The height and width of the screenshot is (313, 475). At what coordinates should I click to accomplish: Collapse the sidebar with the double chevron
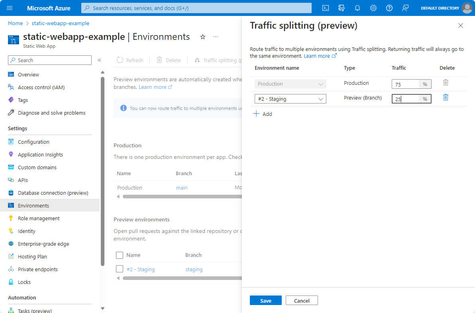(99, 60)
